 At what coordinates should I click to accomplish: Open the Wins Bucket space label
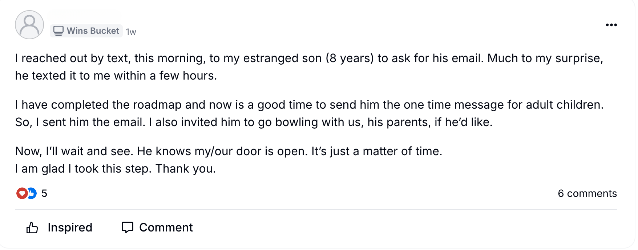(x=93, y=31)
